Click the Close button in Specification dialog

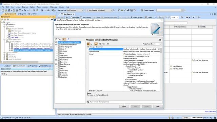124,106
